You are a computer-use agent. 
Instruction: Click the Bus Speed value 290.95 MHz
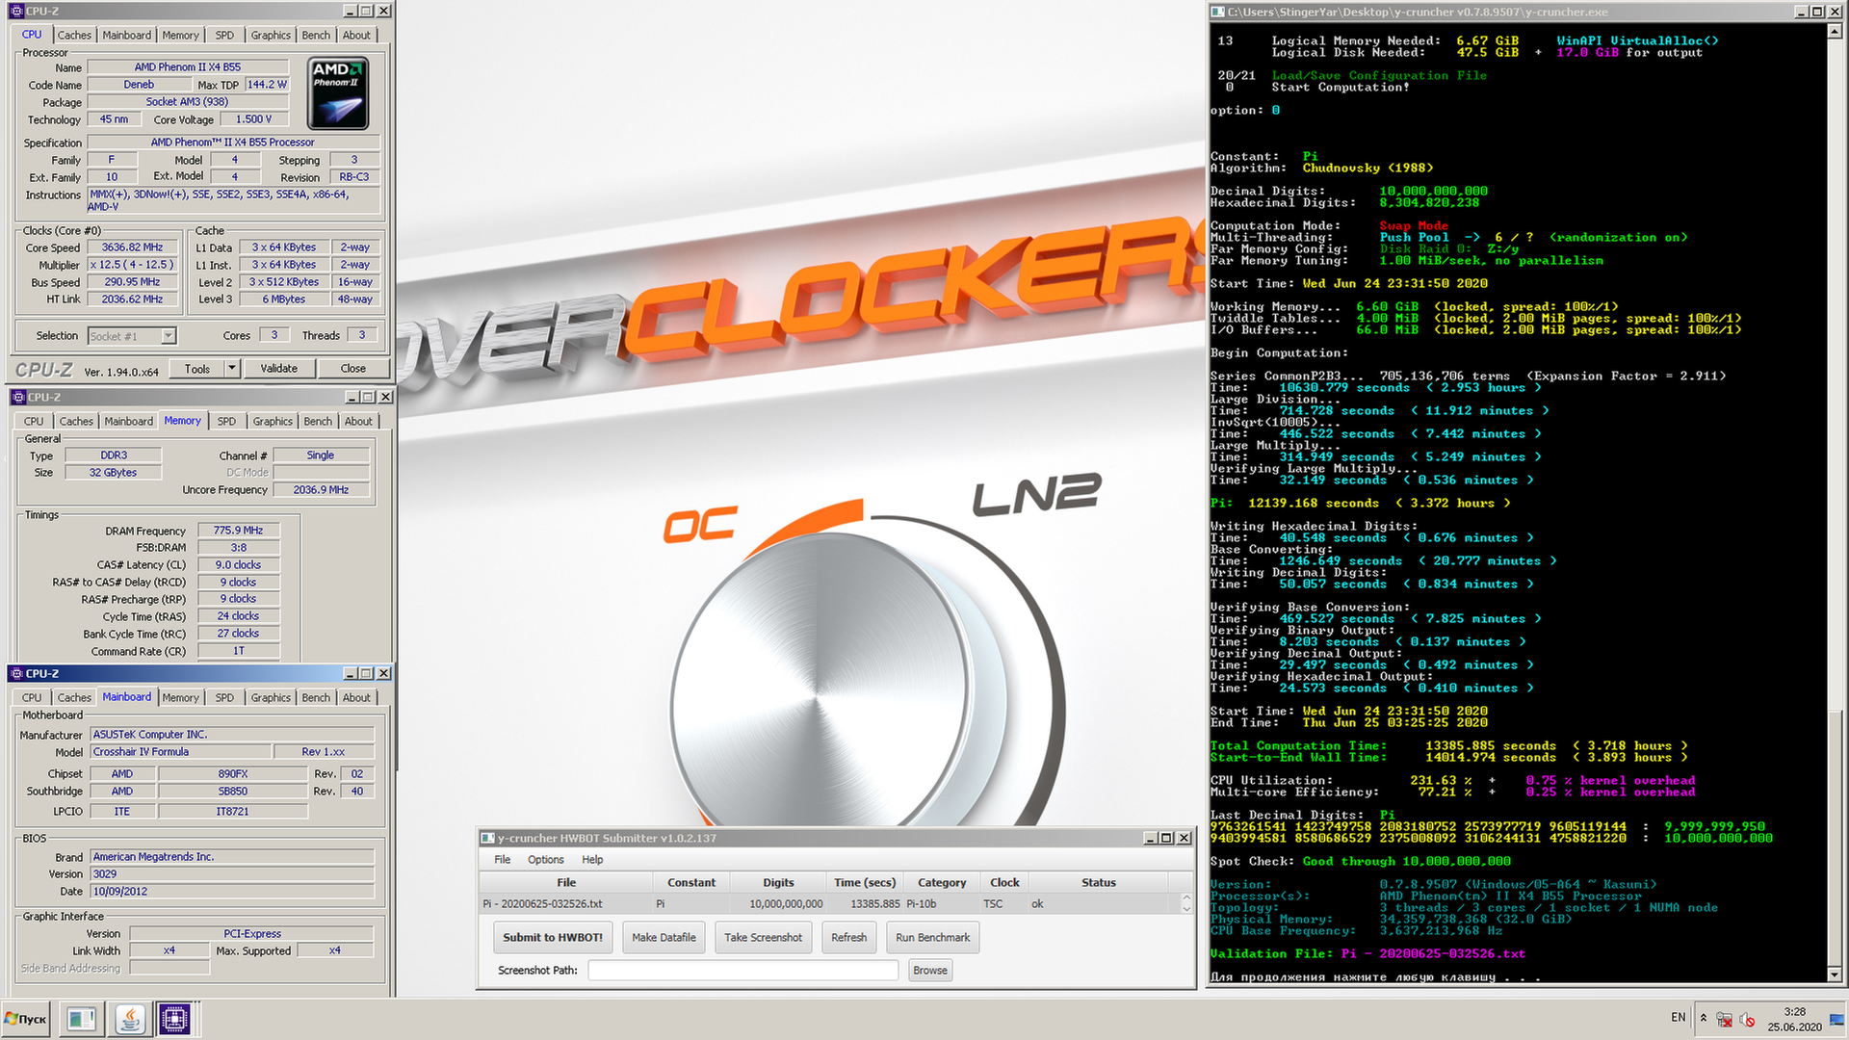132,282
